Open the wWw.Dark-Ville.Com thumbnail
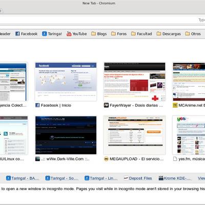Screen dimensions: 205x205 (66, 135)
